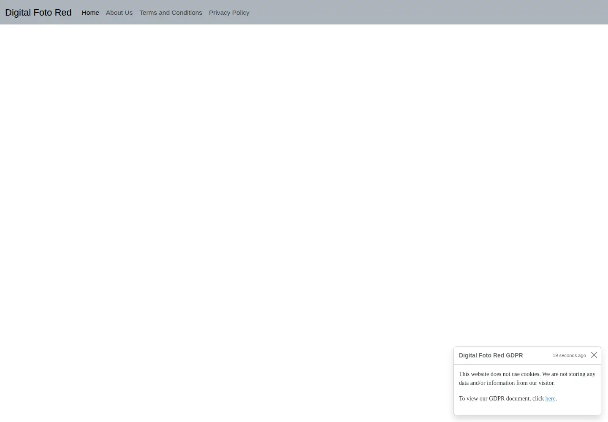Go to the About Us page
Viewport: 608px width, 422px height.
coord(119,13)
